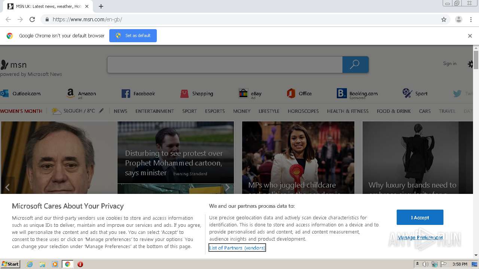Select Esports in navigation bar
This screenshot has width=479, height=269.
click(x=215, y=111)
